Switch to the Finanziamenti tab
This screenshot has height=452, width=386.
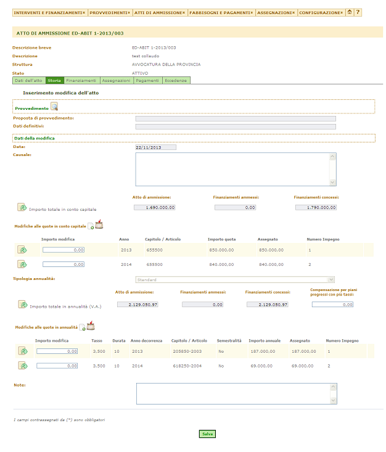81,81
